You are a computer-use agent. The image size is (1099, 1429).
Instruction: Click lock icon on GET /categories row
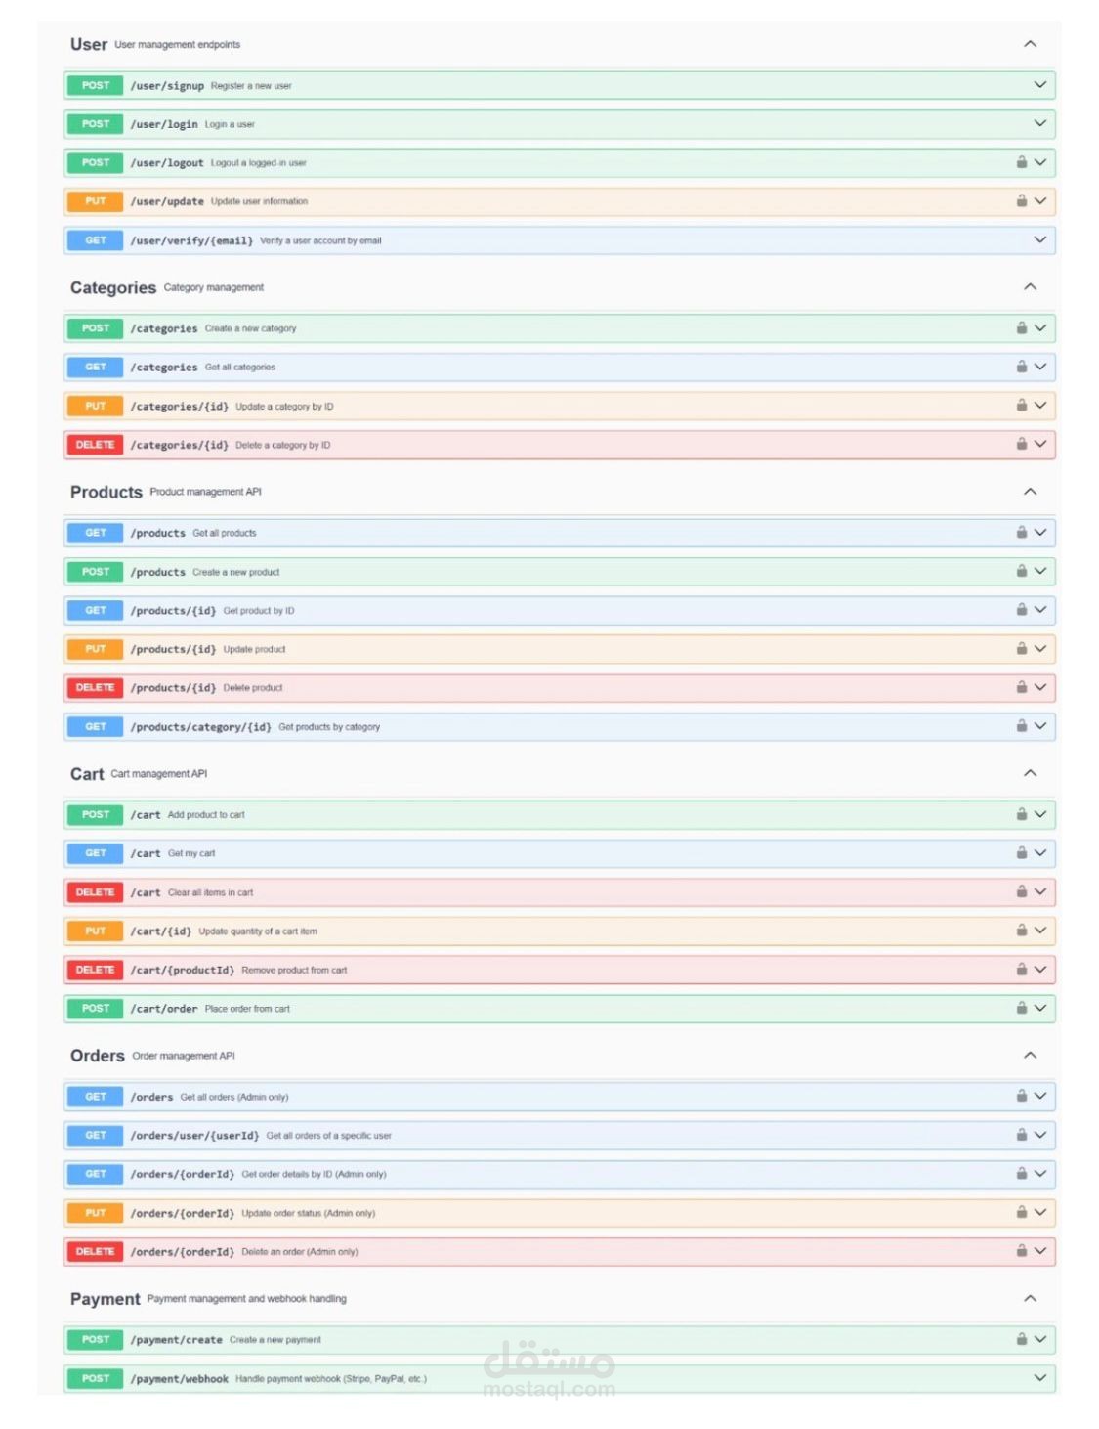(1021, 367)
